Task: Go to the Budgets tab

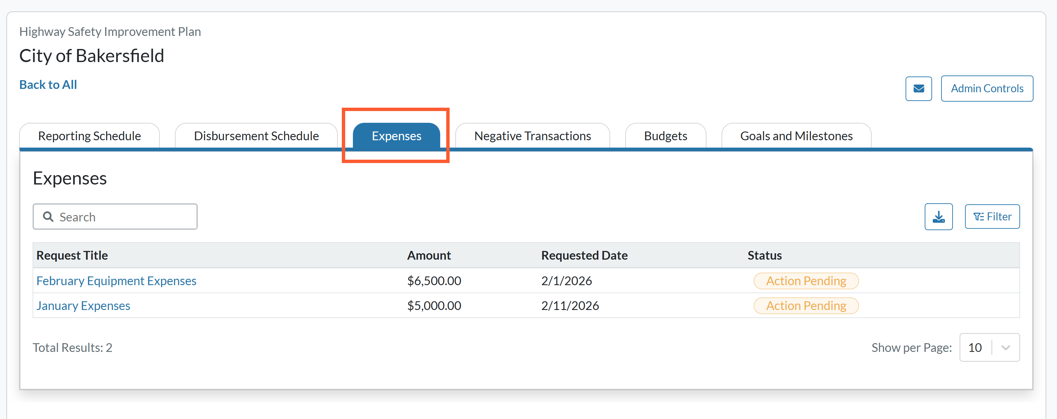Action: coord(665,136)
